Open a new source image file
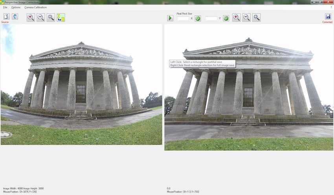Viewport: 334px width, 195px height. click(6, 16)
